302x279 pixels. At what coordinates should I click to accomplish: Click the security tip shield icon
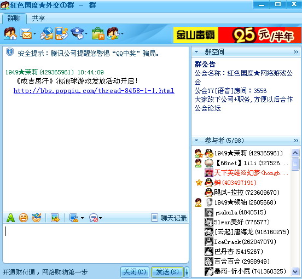coord(10,52)
